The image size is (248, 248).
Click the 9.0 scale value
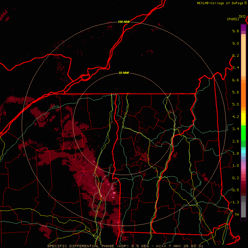(x=236, y=44)
